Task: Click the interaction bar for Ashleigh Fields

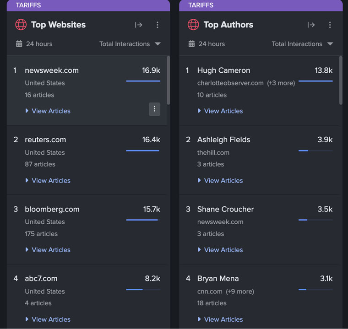Action: (x=315, y=151)
